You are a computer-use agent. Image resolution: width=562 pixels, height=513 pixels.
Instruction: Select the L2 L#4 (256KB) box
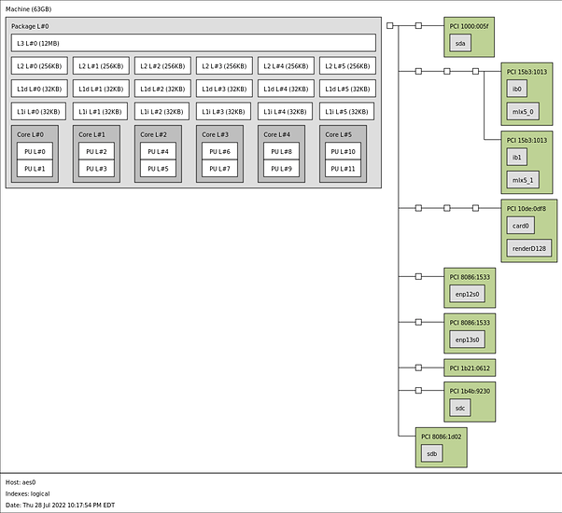pos(286,66)
